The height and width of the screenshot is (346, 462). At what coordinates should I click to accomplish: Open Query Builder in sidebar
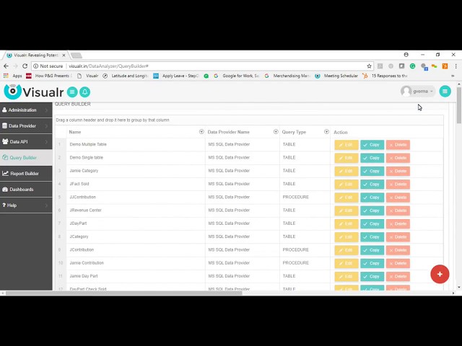tap(26, 158)
